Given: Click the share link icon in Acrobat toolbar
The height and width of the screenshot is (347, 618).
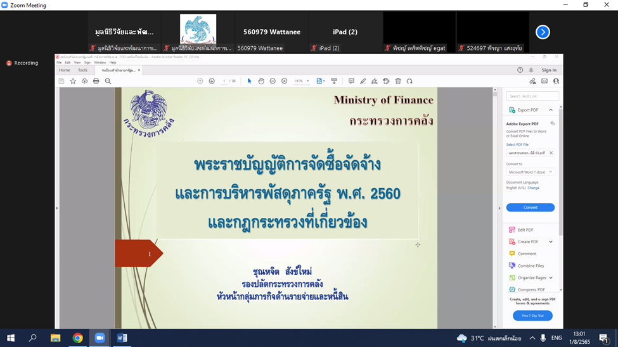Looking at the screenshot, I should click(532, 81).
